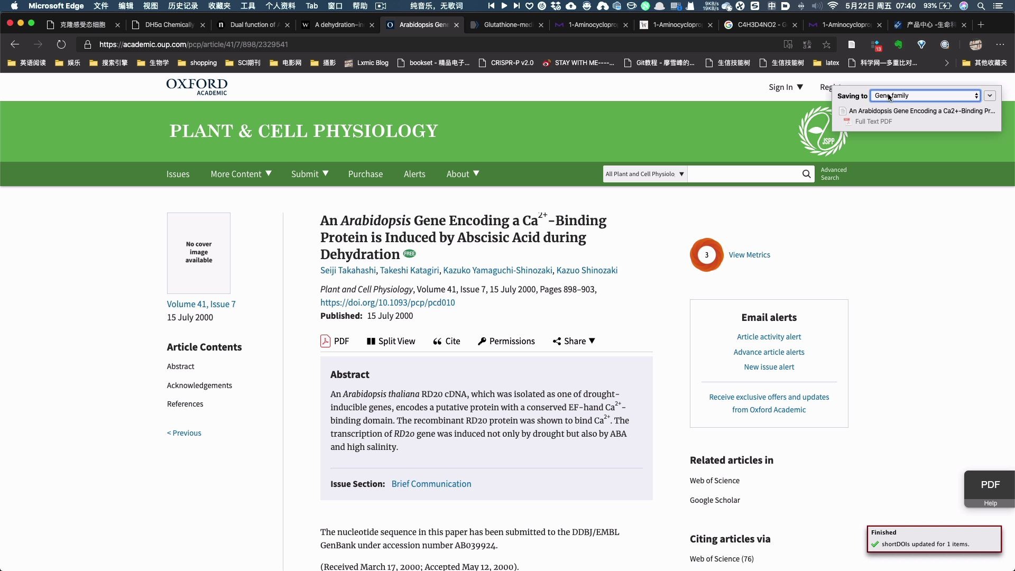1015x571 pixels.
Task: Open the Issues tab
Action: pyautogui.click(x=178, y=173)
